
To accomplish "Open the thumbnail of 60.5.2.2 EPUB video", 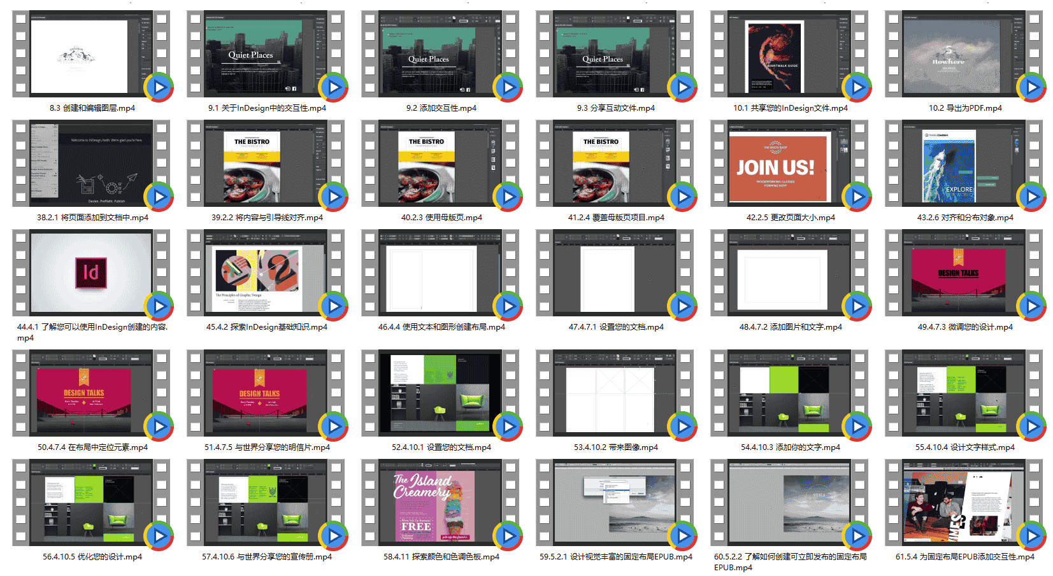I will click(789, 502).
